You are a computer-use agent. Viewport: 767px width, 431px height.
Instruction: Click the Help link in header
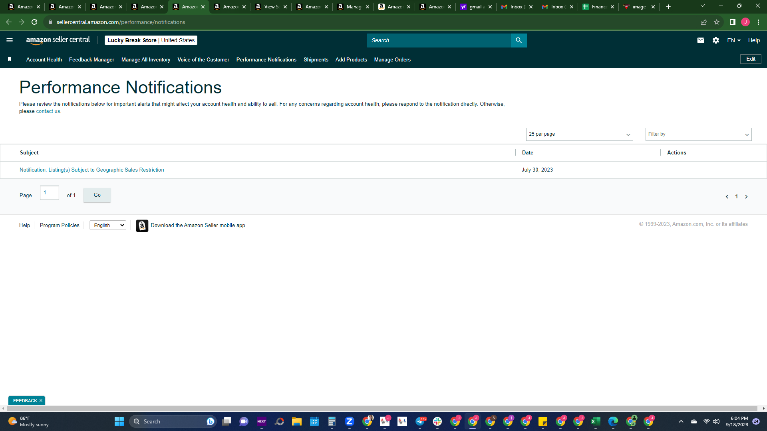[x=754, y=40]
